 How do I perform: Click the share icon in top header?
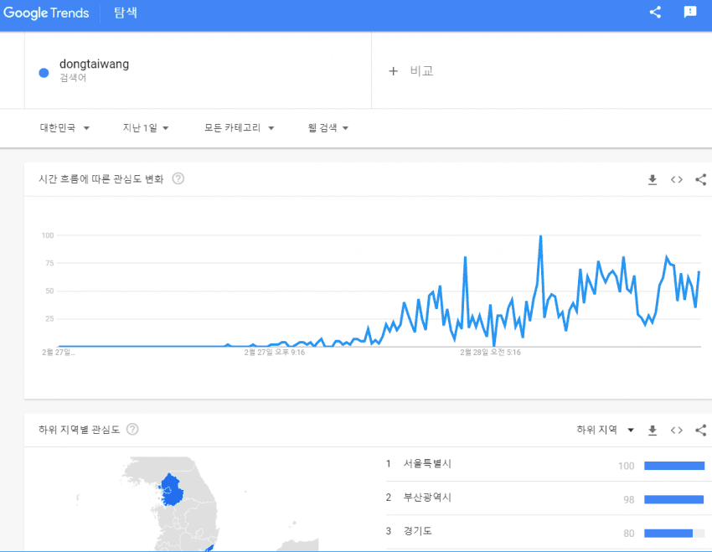655,13
